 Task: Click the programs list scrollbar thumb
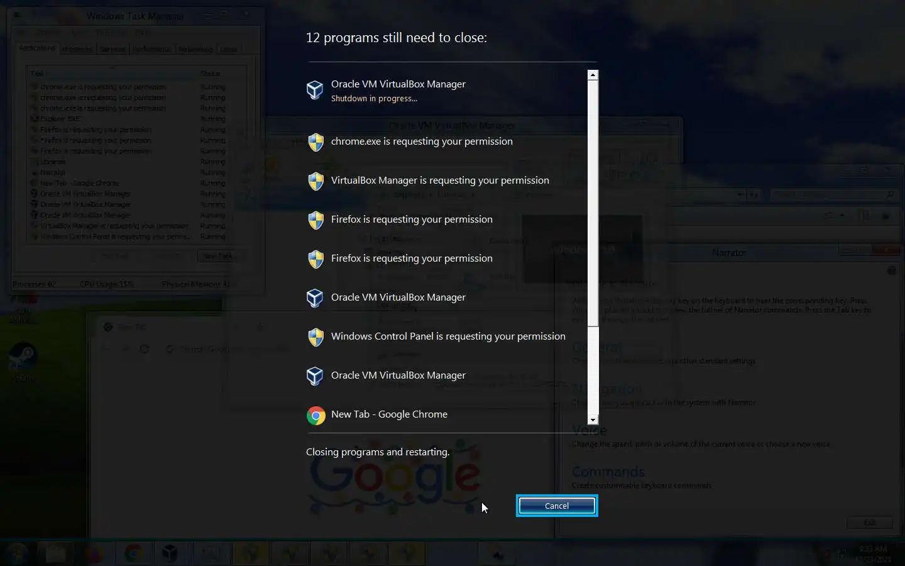(593, 203)
